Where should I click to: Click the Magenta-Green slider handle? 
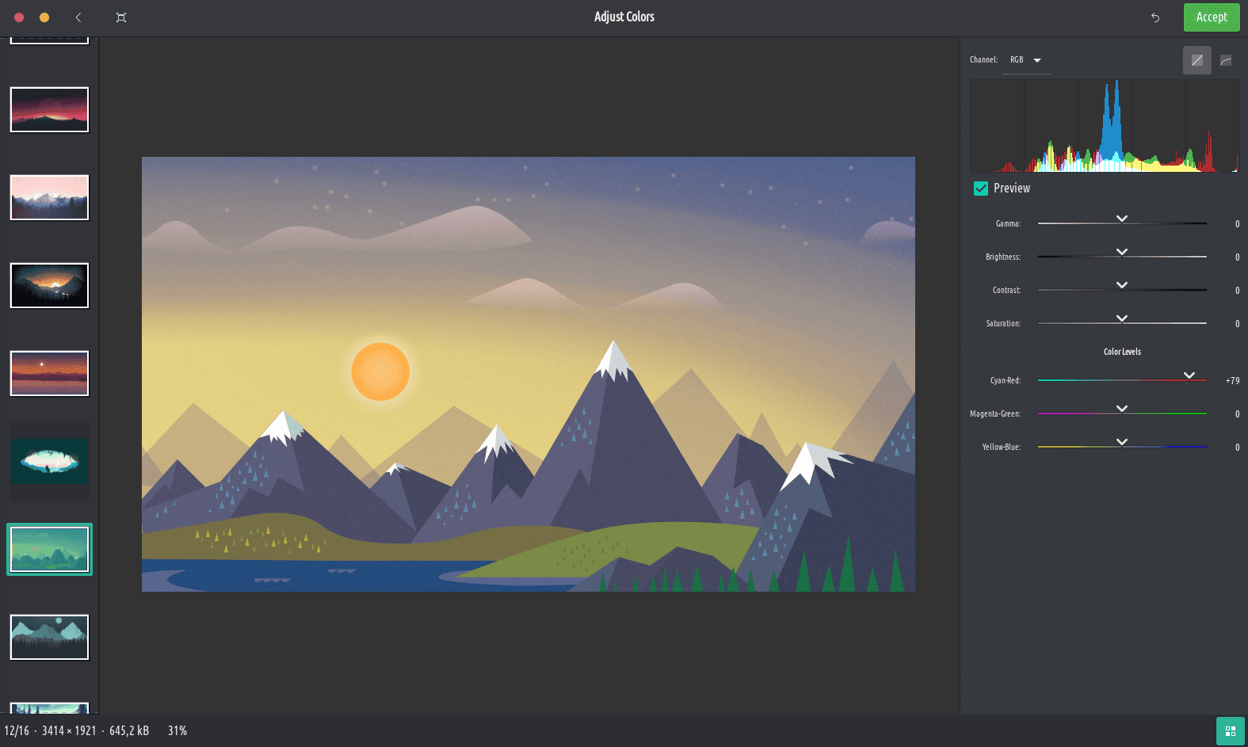[x=1122, y=410]
